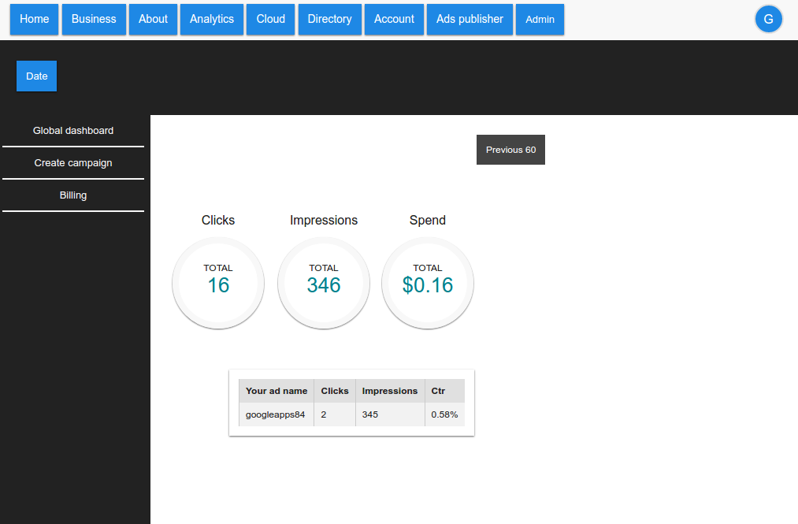Click the G user avatar icon
The image size is (798, 524).
tap(768, 20)
